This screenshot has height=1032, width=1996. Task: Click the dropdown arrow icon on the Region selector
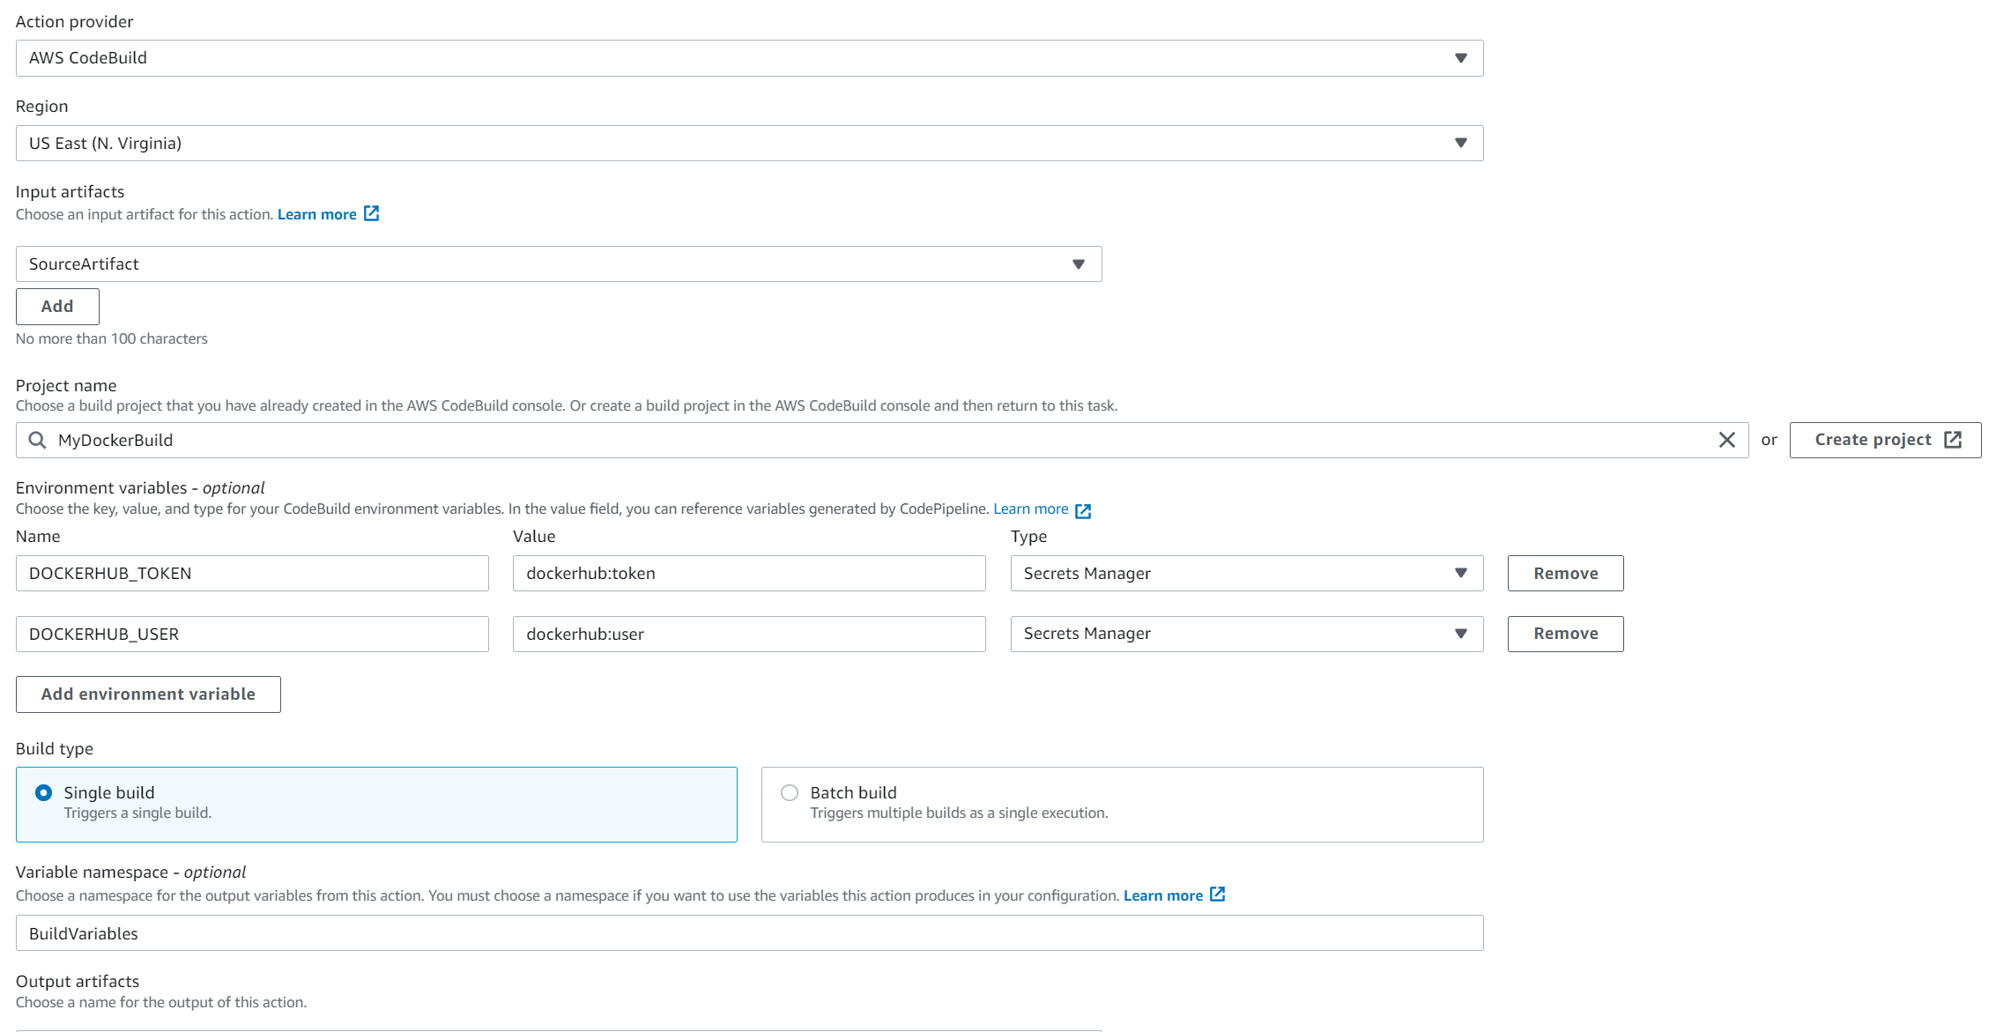tap(1460, 143)
